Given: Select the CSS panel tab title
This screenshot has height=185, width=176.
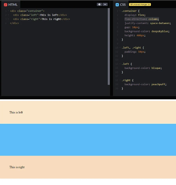Looking at the screenshot, I should click(x=123, y=5).
